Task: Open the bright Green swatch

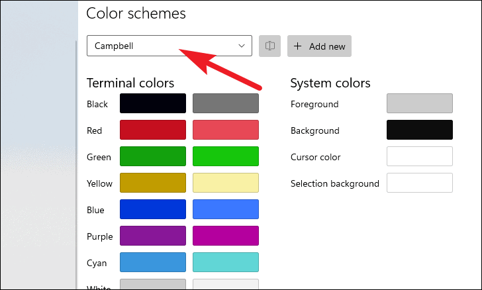Action: [x=226, y=156]
